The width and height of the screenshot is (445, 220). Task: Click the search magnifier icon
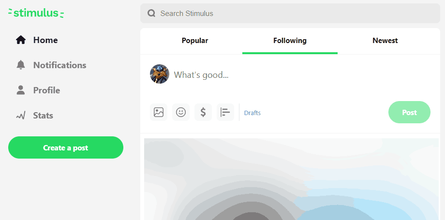click(x=151, y=14)
